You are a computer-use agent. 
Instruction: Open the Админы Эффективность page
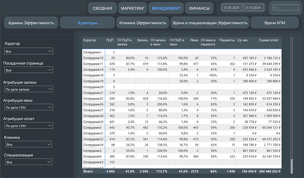coord(31,23)
